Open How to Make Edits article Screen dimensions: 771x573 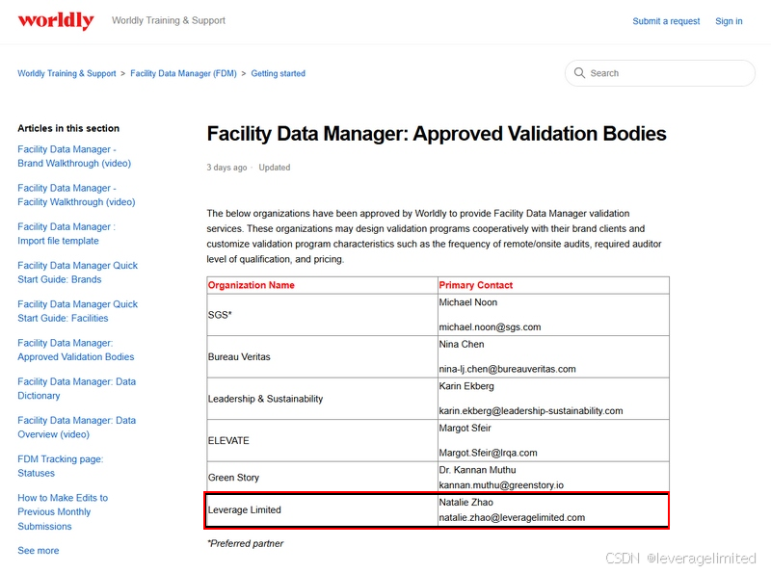coord(63,512)
